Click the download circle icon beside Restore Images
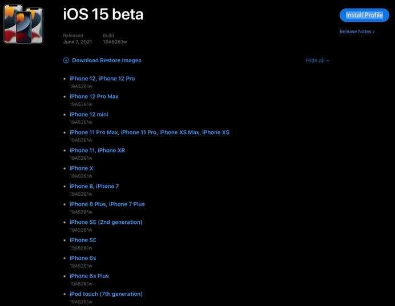This screenshot has width=395, height=306. [x=66, y=60]
